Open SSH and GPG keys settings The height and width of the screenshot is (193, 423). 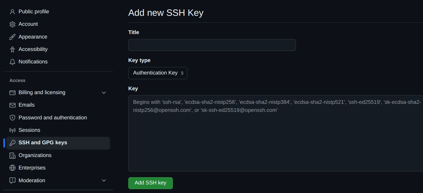43,143
